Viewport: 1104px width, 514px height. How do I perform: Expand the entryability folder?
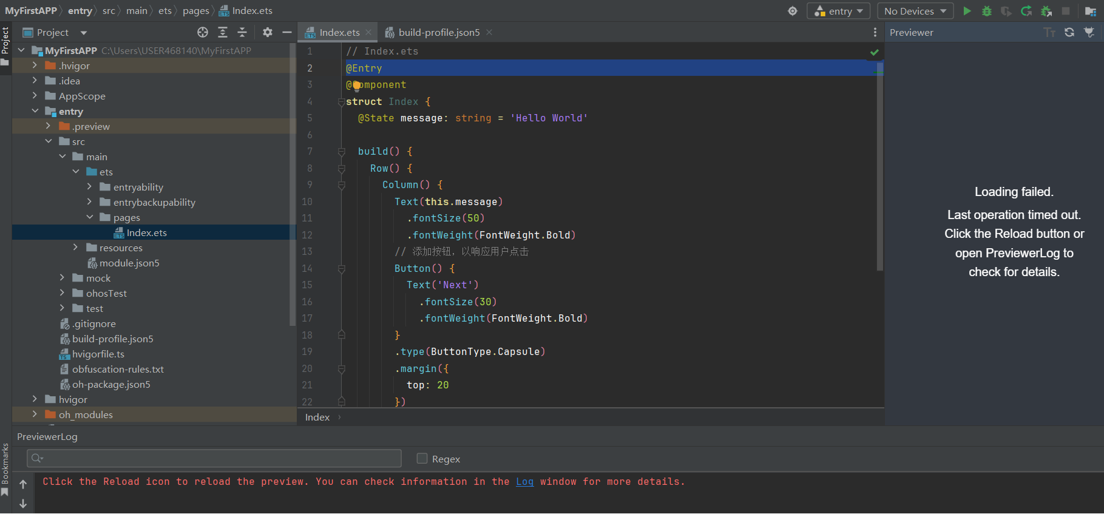(x=89, y=186)
